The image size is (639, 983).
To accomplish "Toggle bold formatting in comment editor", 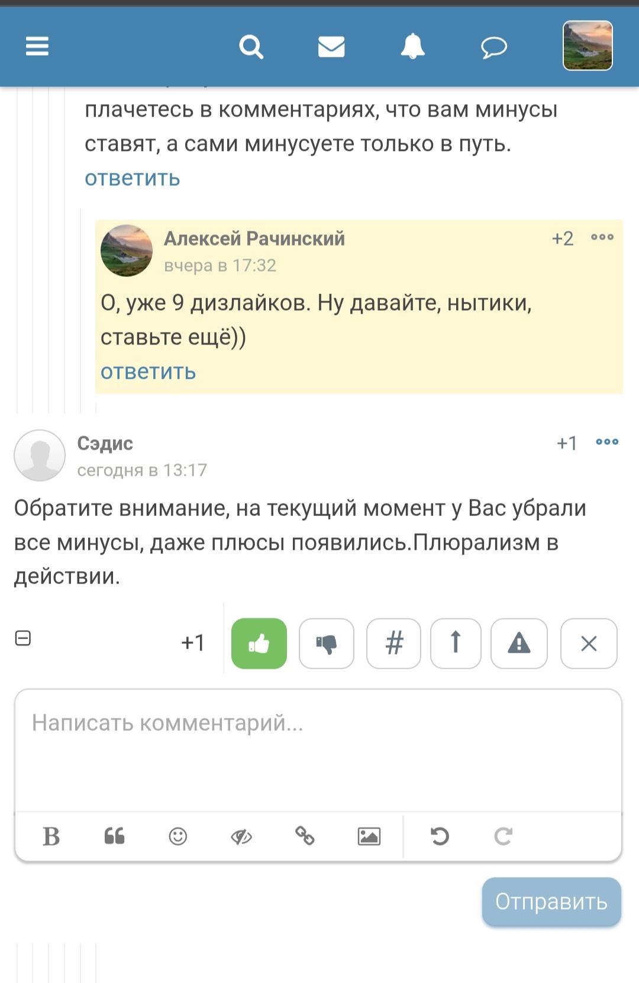I will (x=51, y=836).
